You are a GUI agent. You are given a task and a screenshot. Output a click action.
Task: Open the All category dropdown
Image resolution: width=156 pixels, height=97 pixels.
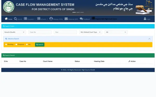(116, 32)
